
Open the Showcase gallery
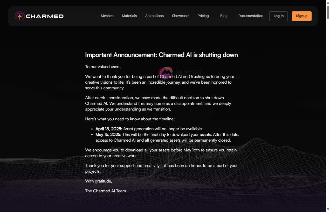pos(180,16)
